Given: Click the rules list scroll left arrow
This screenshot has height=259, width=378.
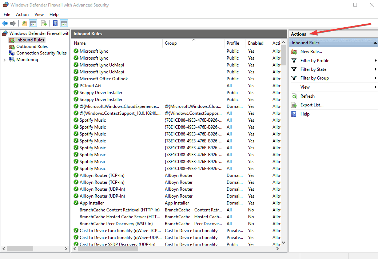Looking at the screenshot, I should coord(75,249).
